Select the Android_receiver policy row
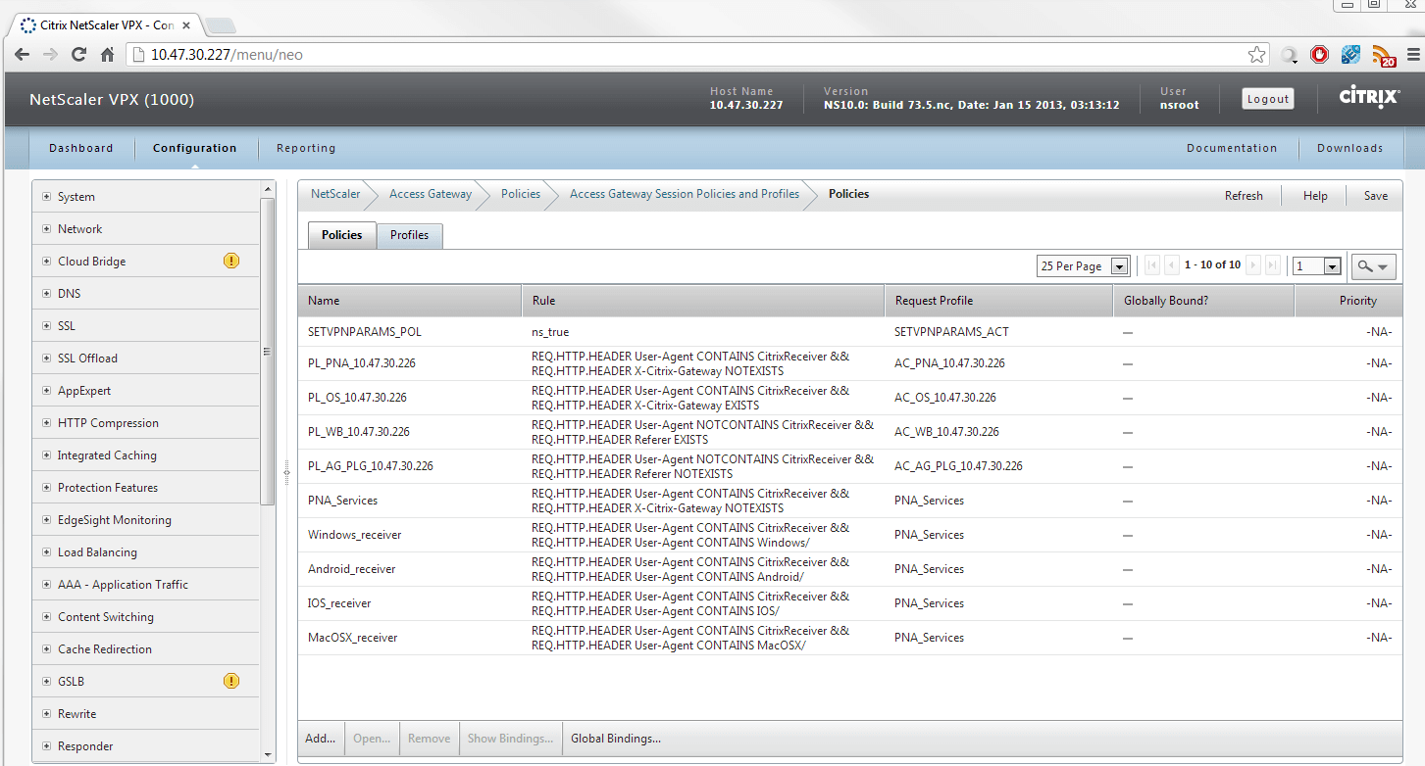The height and width of the screenshot is (766, 1425). point(849,569)
